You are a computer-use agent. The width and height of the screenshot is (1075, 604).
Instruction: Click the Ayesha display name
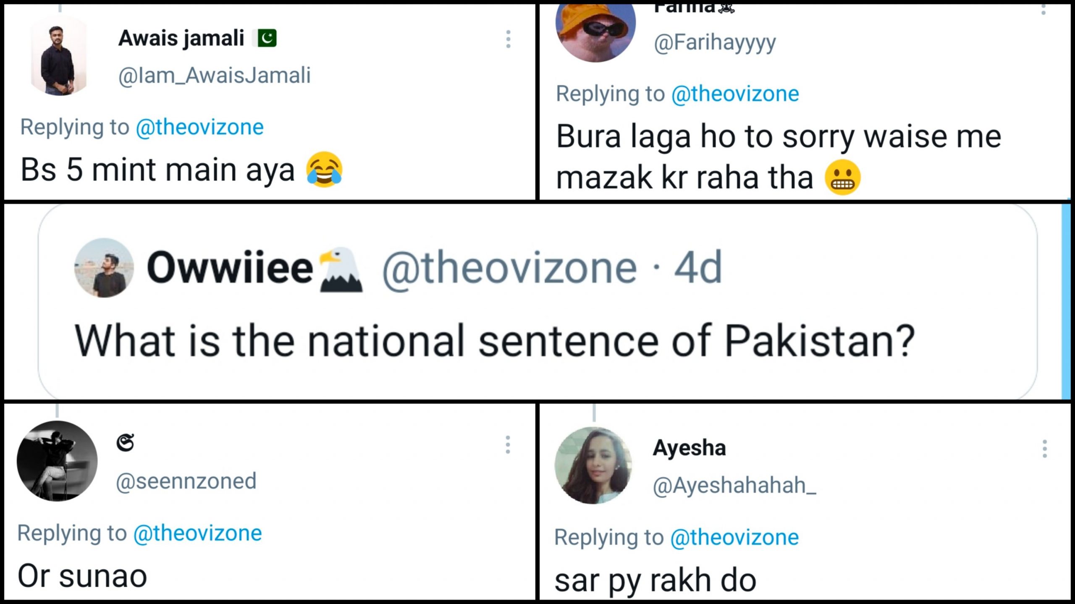(689, 448)
